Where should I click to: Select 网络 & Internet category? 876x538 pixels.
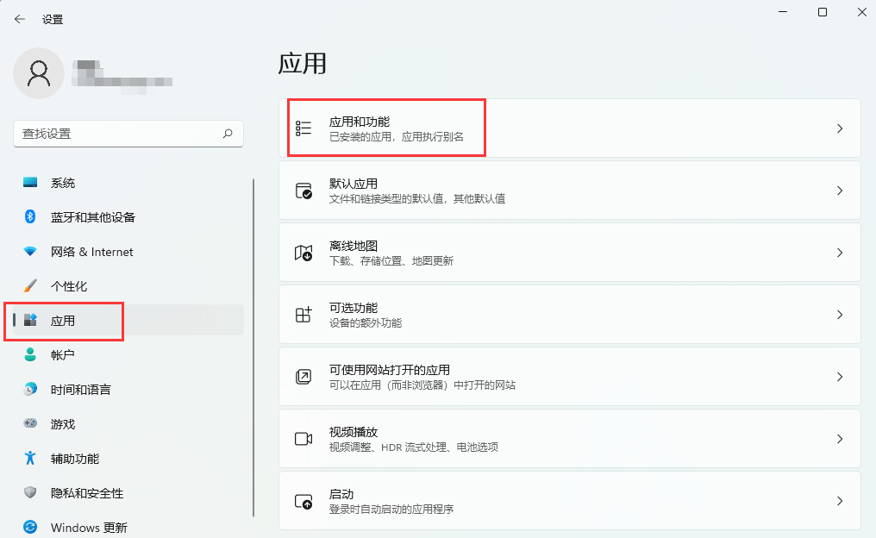coord(128,252)
